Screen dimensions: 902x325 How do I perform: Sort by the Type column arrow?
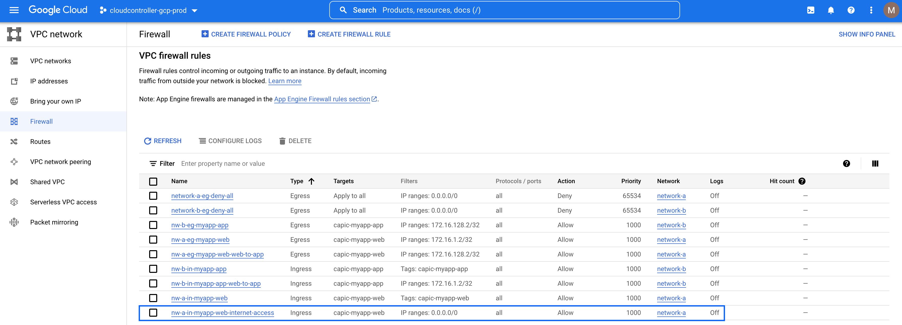point(311,181)
